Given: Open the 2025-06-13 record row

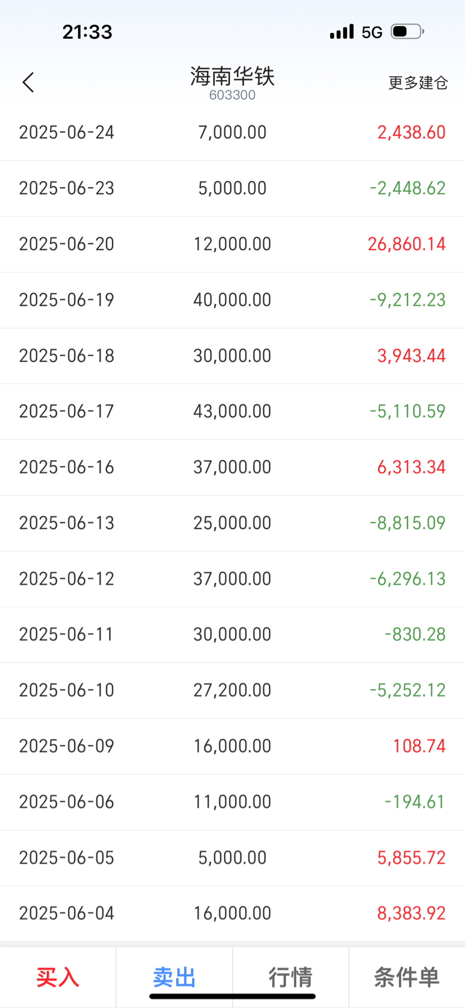Looking at the screenshot, I should (232, 523).
